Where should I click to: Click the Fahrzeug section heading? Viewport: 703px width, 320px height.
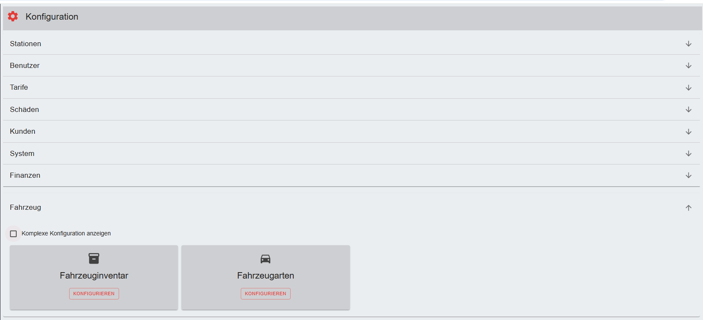tap(26, 208)
